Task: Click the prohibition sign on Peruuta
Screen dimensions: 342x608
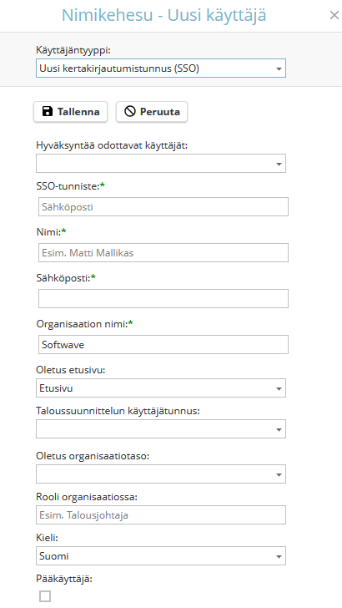Action: click(130, 112)
